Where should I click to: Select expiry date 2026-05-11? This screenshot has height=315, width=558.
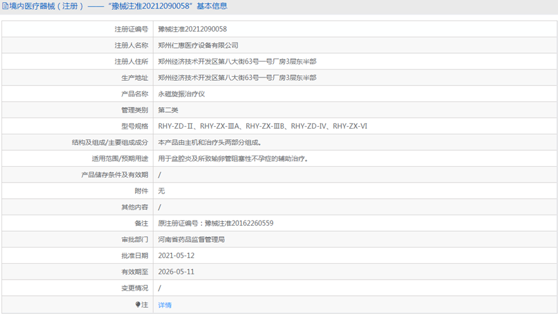176,272
